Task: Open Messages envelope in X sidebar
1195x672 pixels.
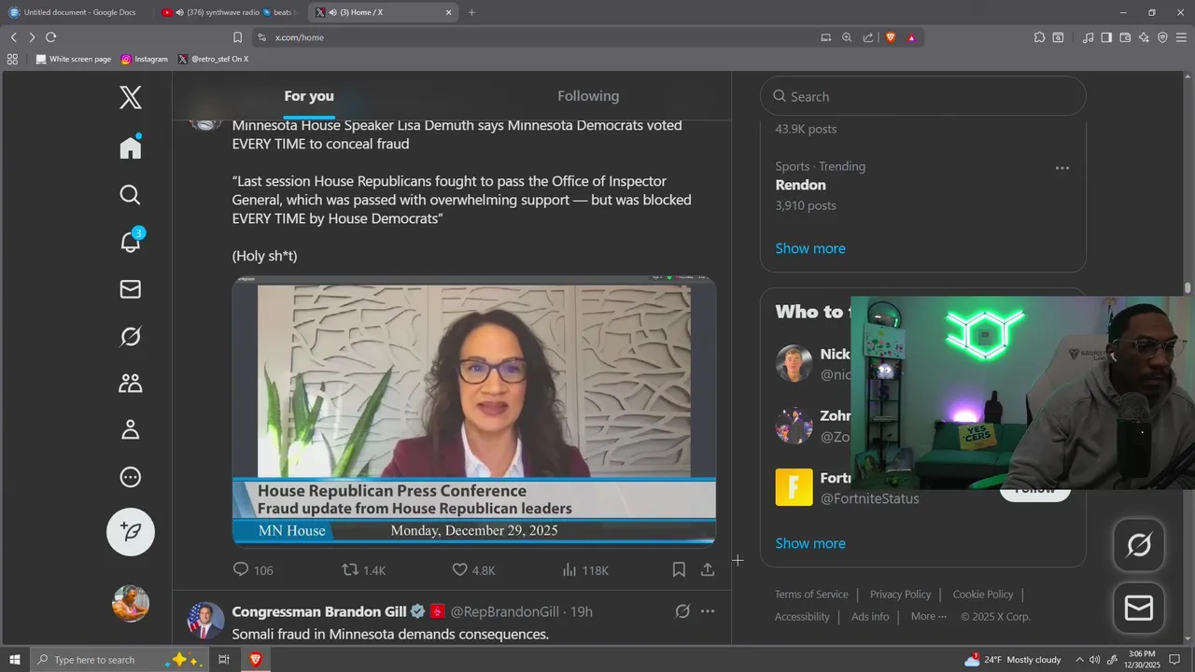Action: tap(131, 289)
